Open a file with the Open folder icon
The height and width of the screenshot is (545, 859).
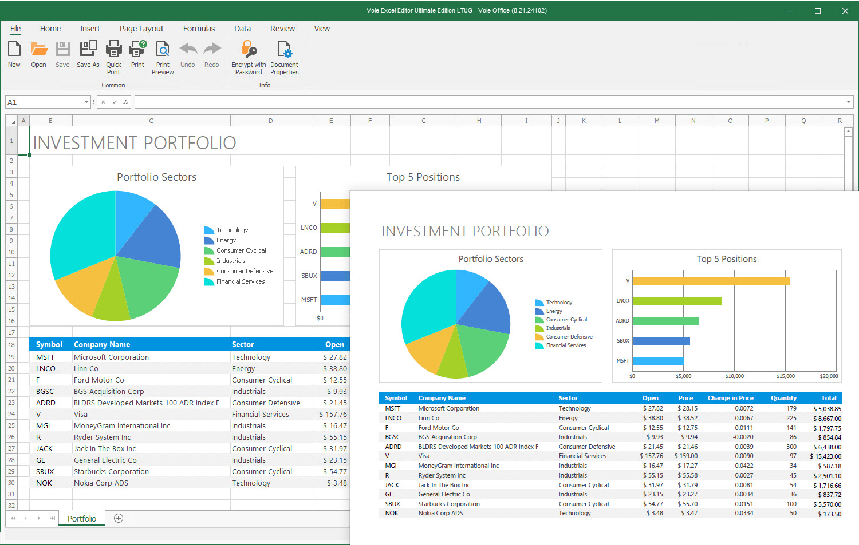pos(38,50)
